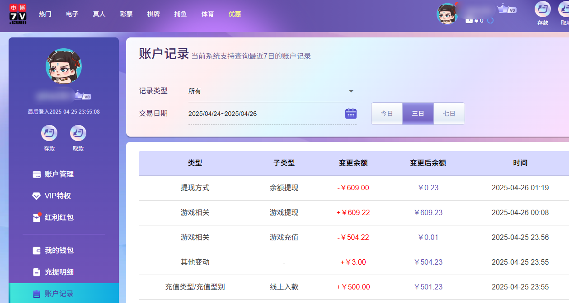Open 红利红包 via its gift icon

37,218
